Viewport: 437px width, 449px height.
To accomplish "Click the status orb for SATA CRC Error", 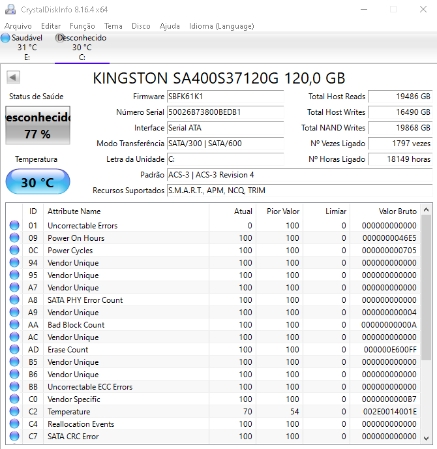I will point(14,436).
